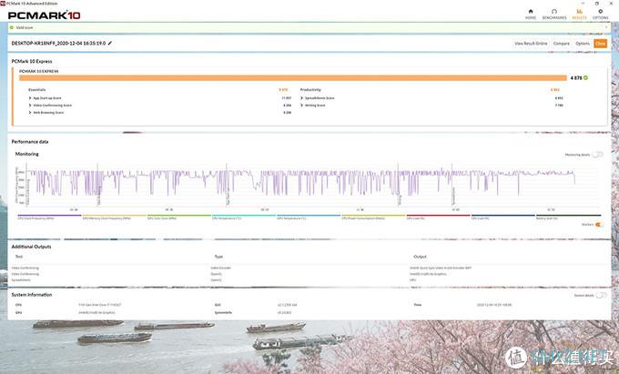
Task: Click the Type column header
Action: click(x=218, y=257)
